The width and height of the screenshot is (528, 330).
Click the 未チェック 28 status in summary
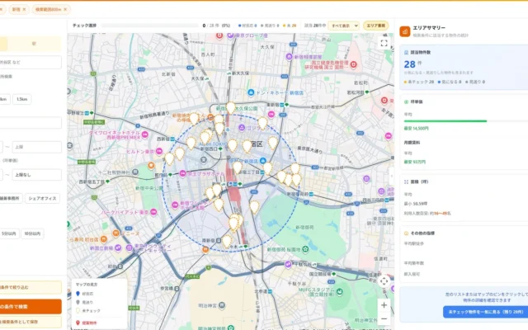419,82
